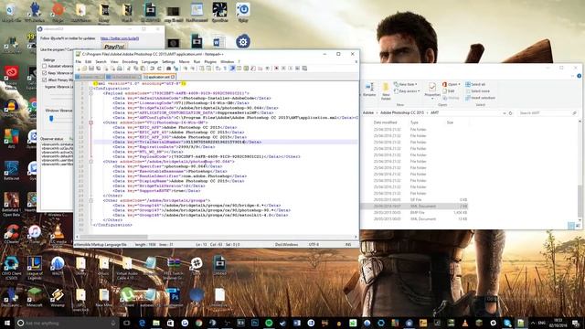Launch Edge from the taskbar
Viewport: 585px width, 329px height.
point(143,323)
